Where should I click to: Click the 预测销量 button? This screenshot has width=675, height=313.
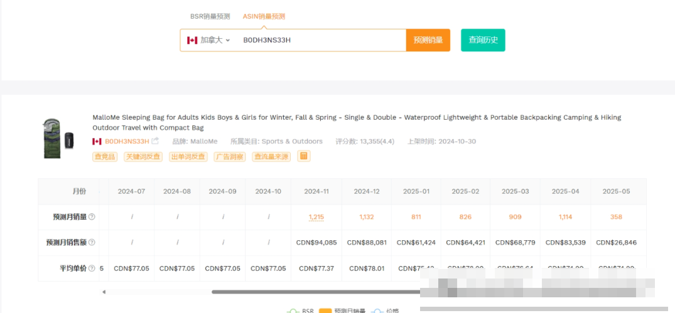(x=428, y=40)
